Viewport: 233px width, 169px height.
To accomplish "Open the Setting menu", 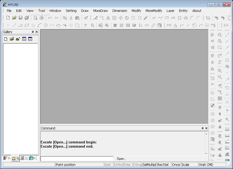I will (71, 11).
